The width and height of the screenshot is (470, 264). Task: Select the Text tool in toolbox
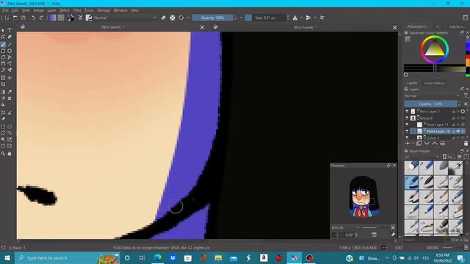[x=10, y=30]
